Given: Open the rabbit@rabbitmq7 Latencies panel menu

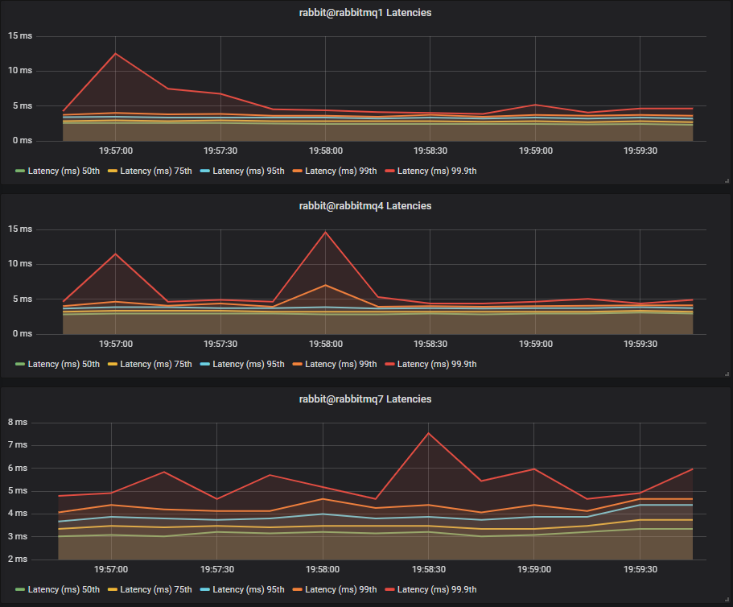Looking at the screenshot, I should (366, 398).
